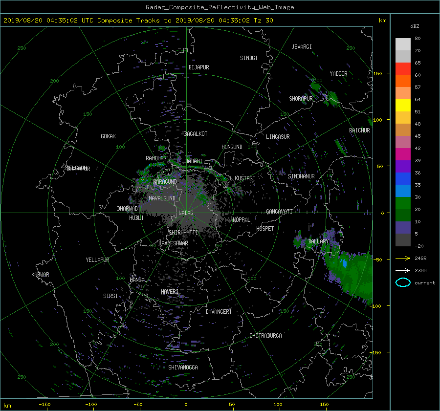The height and width of the screenshot is (411, 440).
Task: Click the KOPPAL city label
Action: tap(242, 219)
